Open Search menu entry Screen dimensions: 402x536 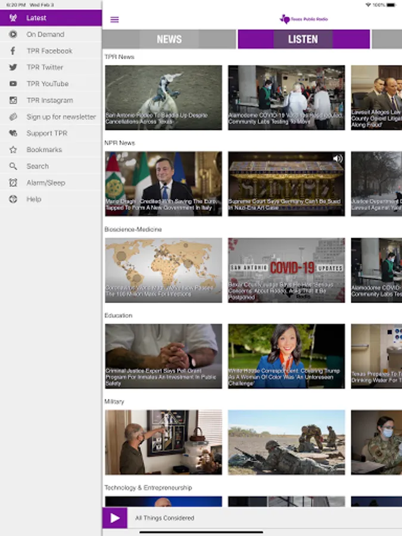coord(51,166)
